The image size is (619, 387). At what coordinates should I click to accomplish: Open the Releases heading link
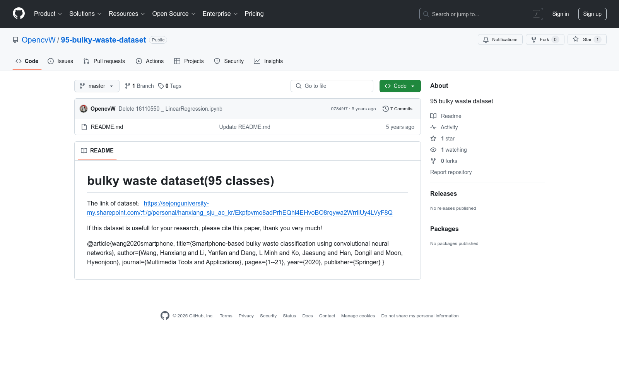point(443,193)
